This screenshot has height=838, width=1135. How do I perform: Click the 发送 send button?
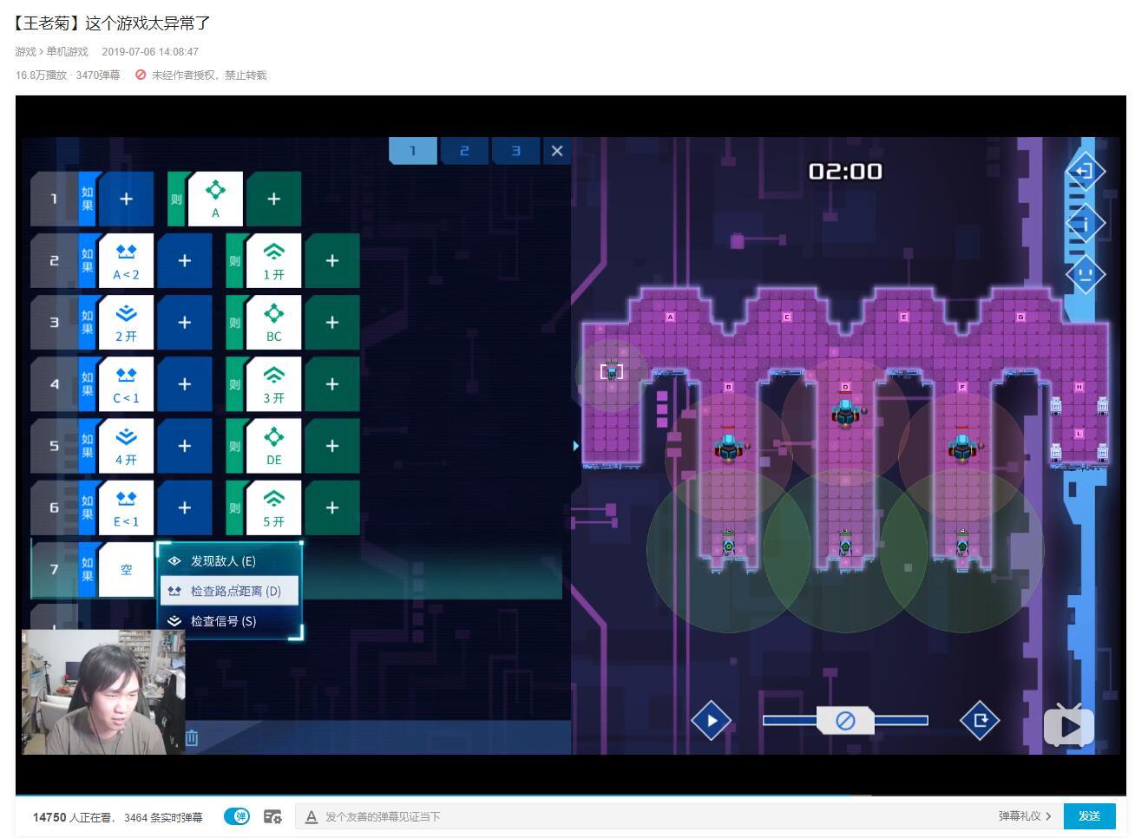click(x=1090, y=816)
